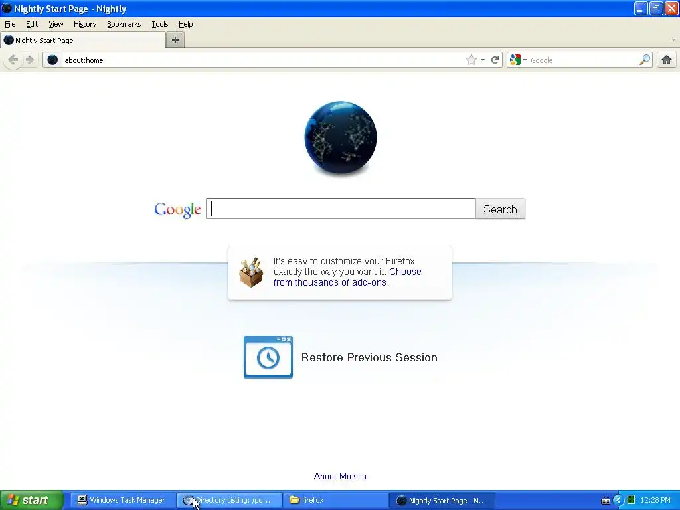Open the firefox folder taskbar window
Image resolution: width=680 pixels, height=510 pixels.
tap(335, 500)
